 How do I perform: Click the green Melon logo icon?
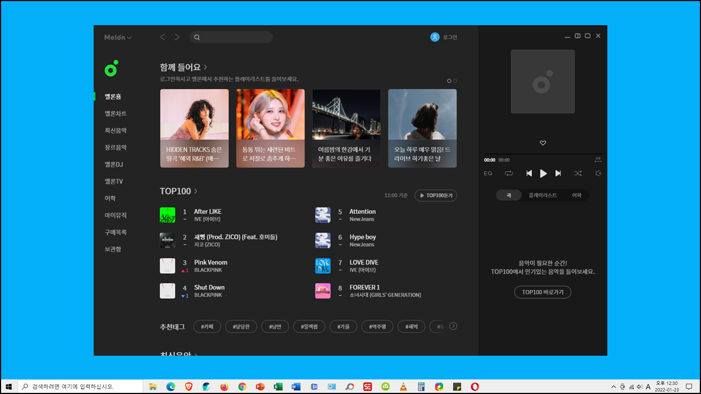pyautogui.click(x=111, y=68)
